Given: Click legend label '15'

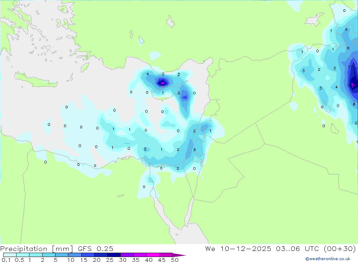Looking at the screenshot, I should pyautogui.click(x=84, y=260).
